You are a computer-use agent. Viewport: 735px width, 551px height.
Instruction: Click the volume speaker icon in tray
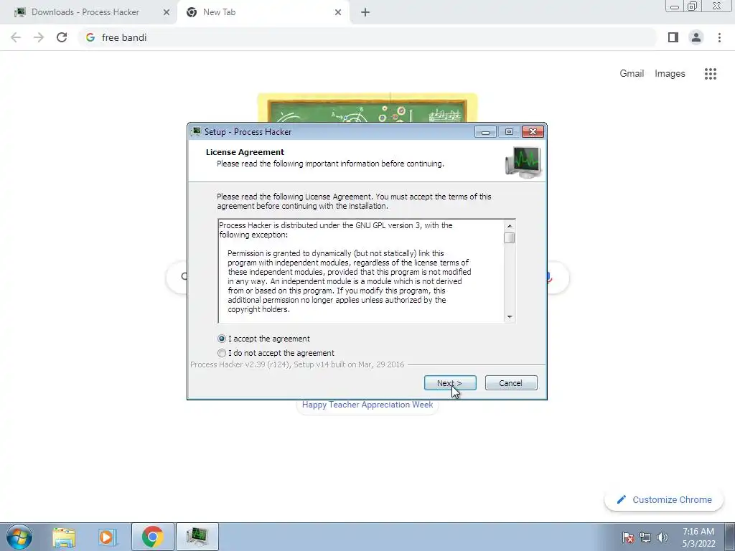663,537
